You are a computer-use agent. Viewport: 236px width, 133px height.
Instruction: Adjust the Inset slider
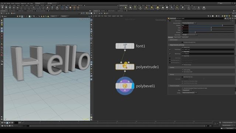click(x=211, y=28)
